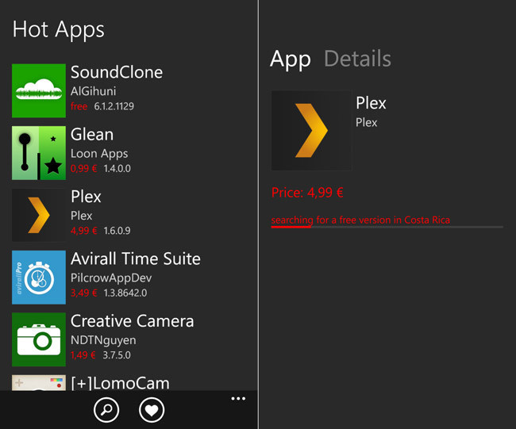Click the Plex publisher in details pane
Image resolution: width=516 pixels, height=429 pixels.
pyautogui.click(x=366, y=123)
